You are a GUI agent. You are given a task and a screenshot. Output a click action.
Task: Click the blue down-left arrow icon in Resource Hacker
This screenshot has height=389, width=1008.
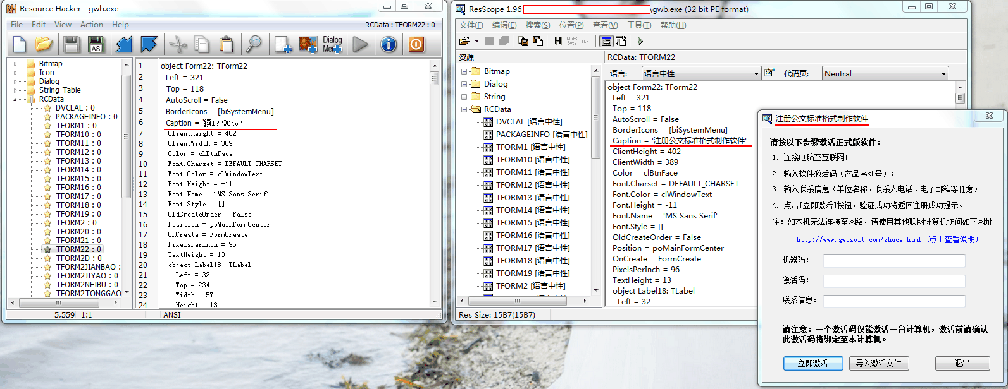(x=124, y=44)
